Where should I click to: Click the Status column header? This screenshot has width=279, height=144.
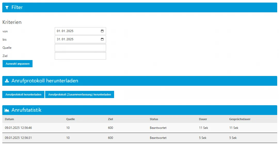tap(154, 119)
